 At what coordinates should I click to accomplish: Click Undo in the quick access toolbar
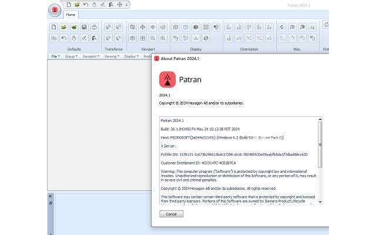point(86,5)
